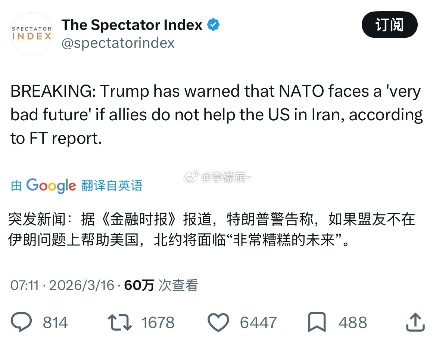Screen dimensions: 436x353
Task: Click the Google logo in the translation line
Action: click(51, 186)
